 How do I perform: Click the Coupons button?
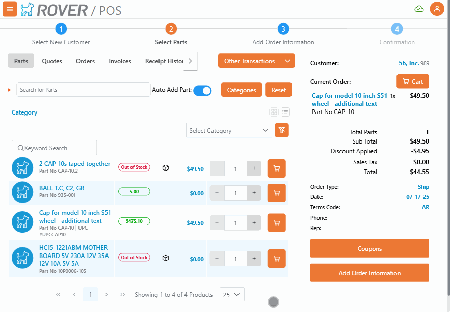coord(369,249)
